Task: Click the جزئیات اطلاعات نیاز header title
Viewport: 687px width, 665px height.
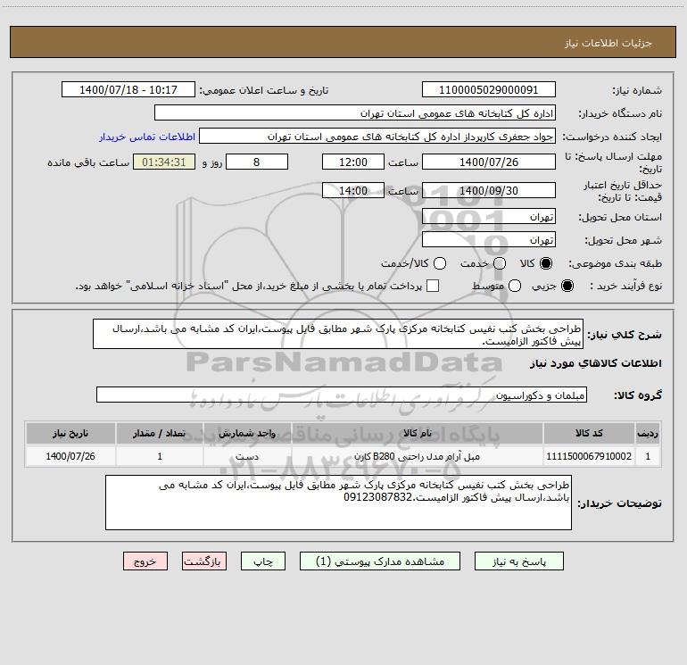Action: [608, 43]
